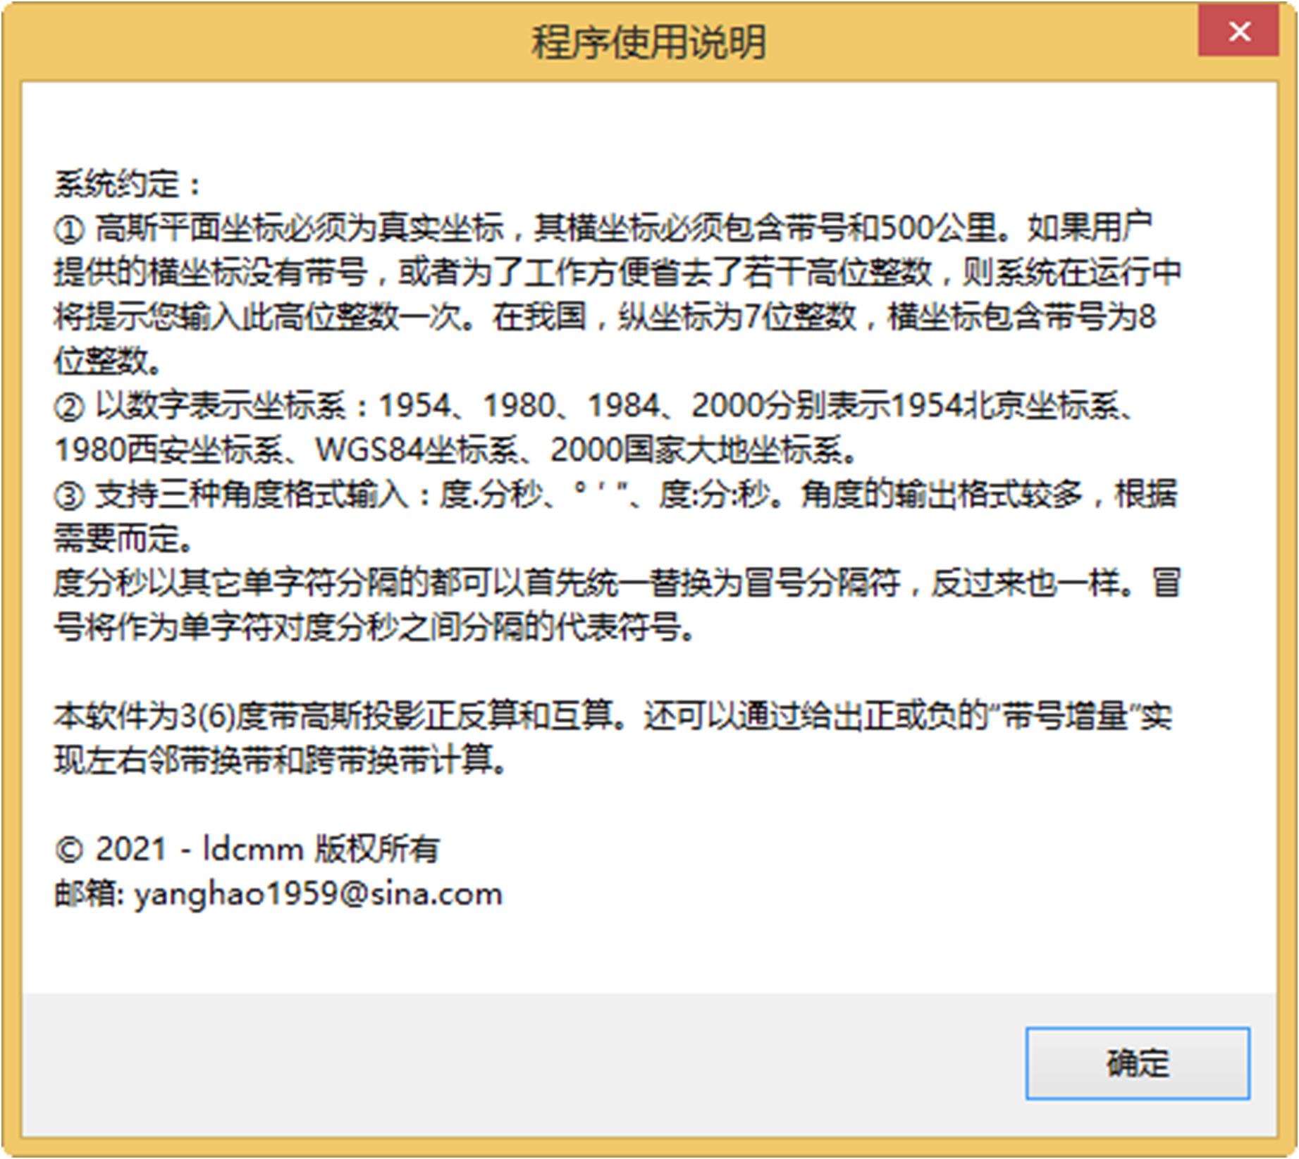Select the 系统约定： heading text

pyautogui.click(x=128, y=185)
